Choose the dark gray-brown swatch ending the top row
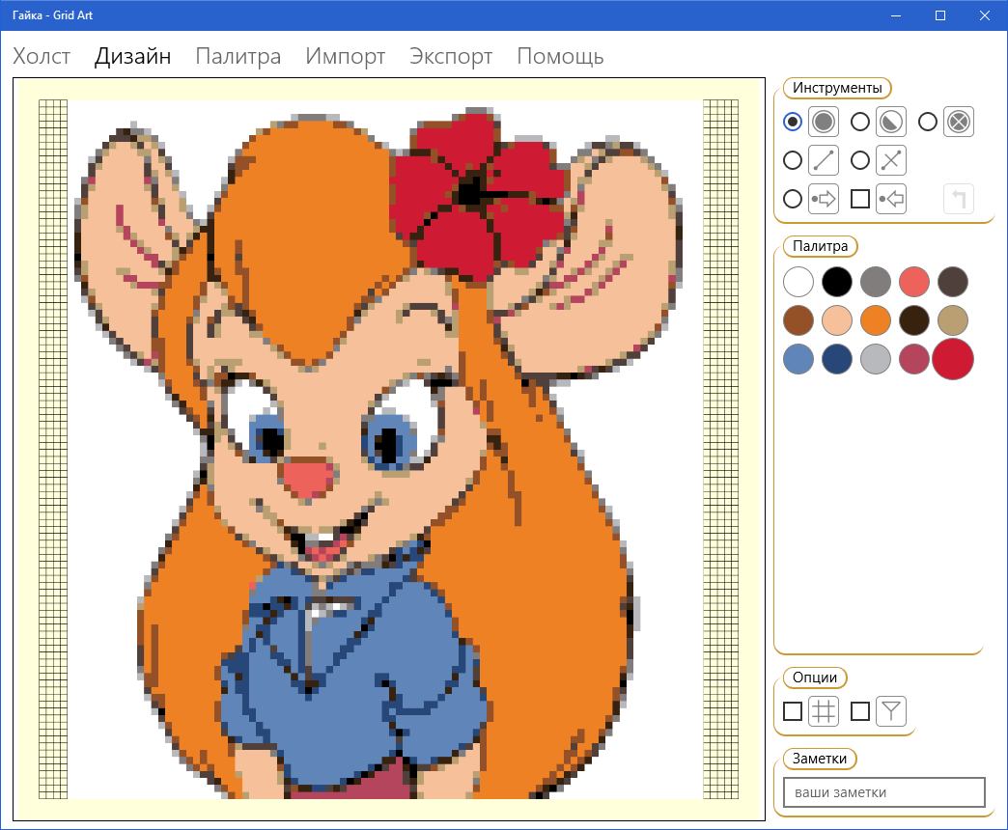The image size is (1008, 830). 953,282
